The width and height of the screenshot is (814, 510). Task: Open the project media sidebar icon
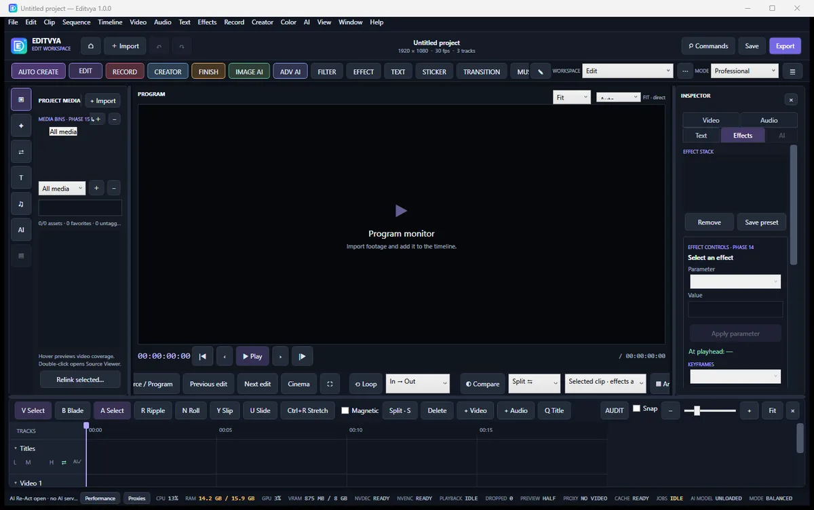click(21, 100)
